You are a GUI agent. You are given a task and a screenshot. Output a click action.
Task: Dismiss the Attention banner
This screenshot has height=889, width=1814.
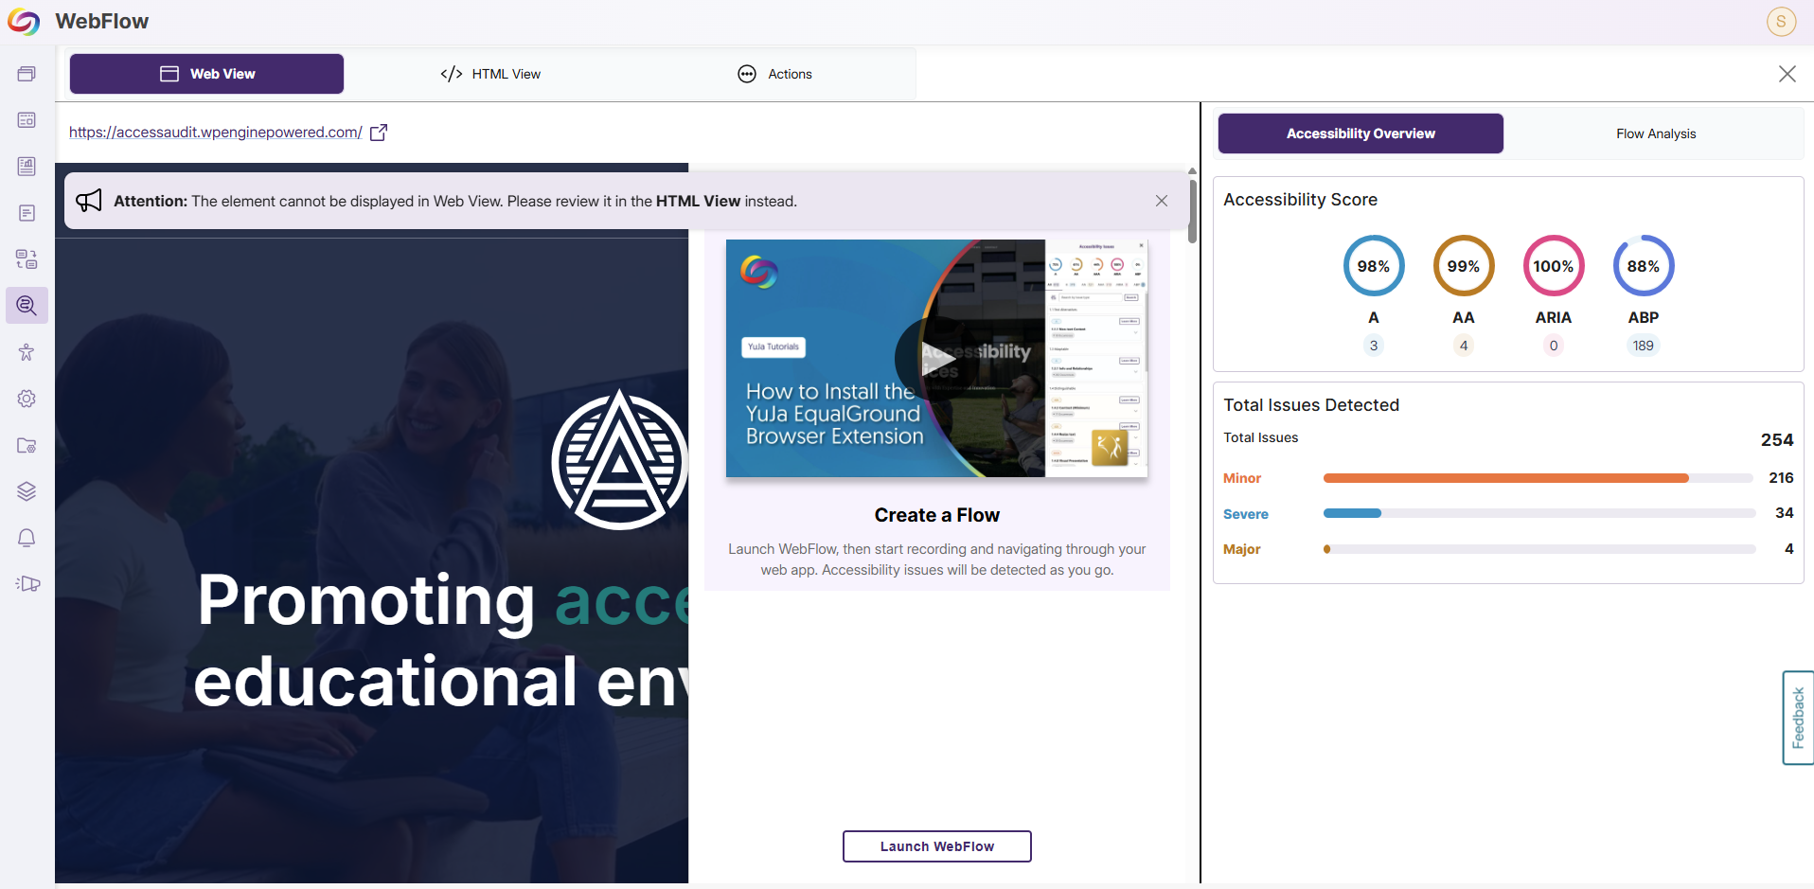pyautogui.click(x=1162, y=201)
